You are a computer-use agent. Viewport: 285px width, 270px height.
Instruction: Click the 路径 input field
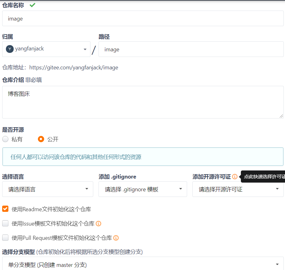(x=191, y=49)
